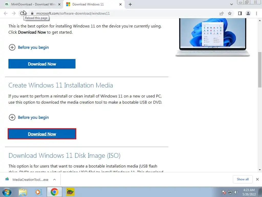Share this page
The image size is (262, 197).
[222, 13]
